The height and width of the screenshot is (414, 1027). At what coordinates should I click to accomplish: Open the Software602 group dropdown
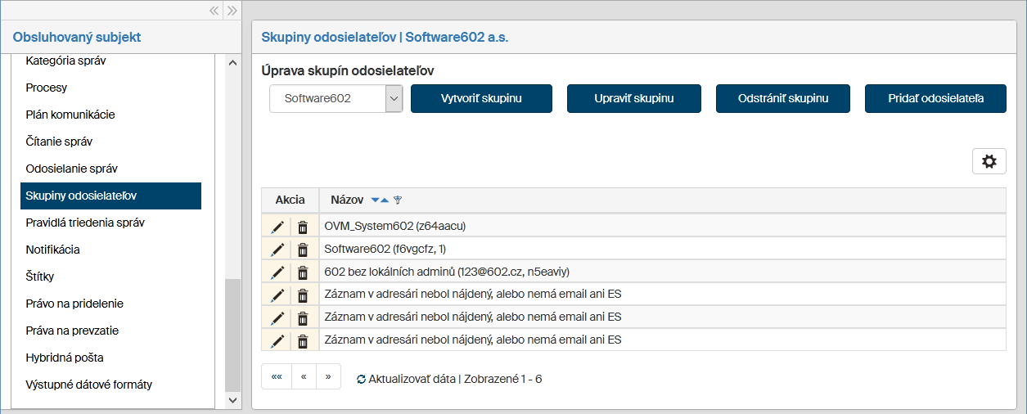click(x=394, y=98)
